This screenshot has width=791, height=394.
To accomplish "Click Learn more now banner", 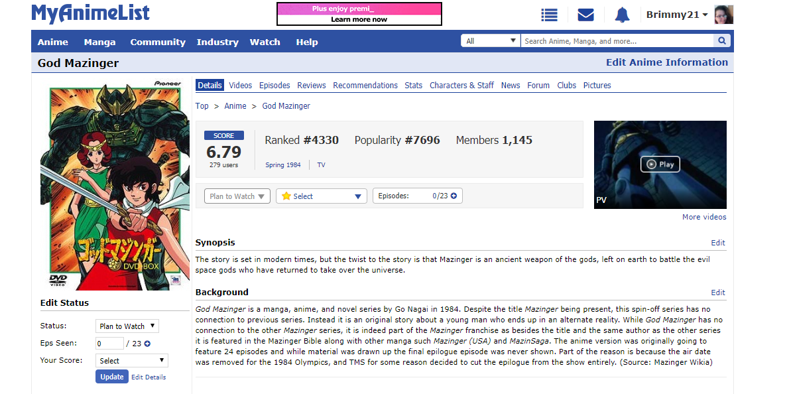I will coord(359,20).
